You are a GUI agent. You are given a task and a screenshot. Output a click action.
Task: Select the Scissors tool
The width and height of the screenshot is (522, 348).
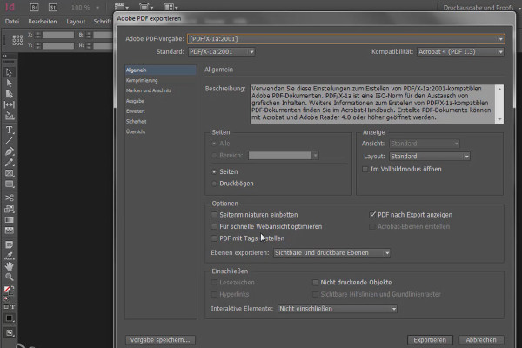click(9, 197)
